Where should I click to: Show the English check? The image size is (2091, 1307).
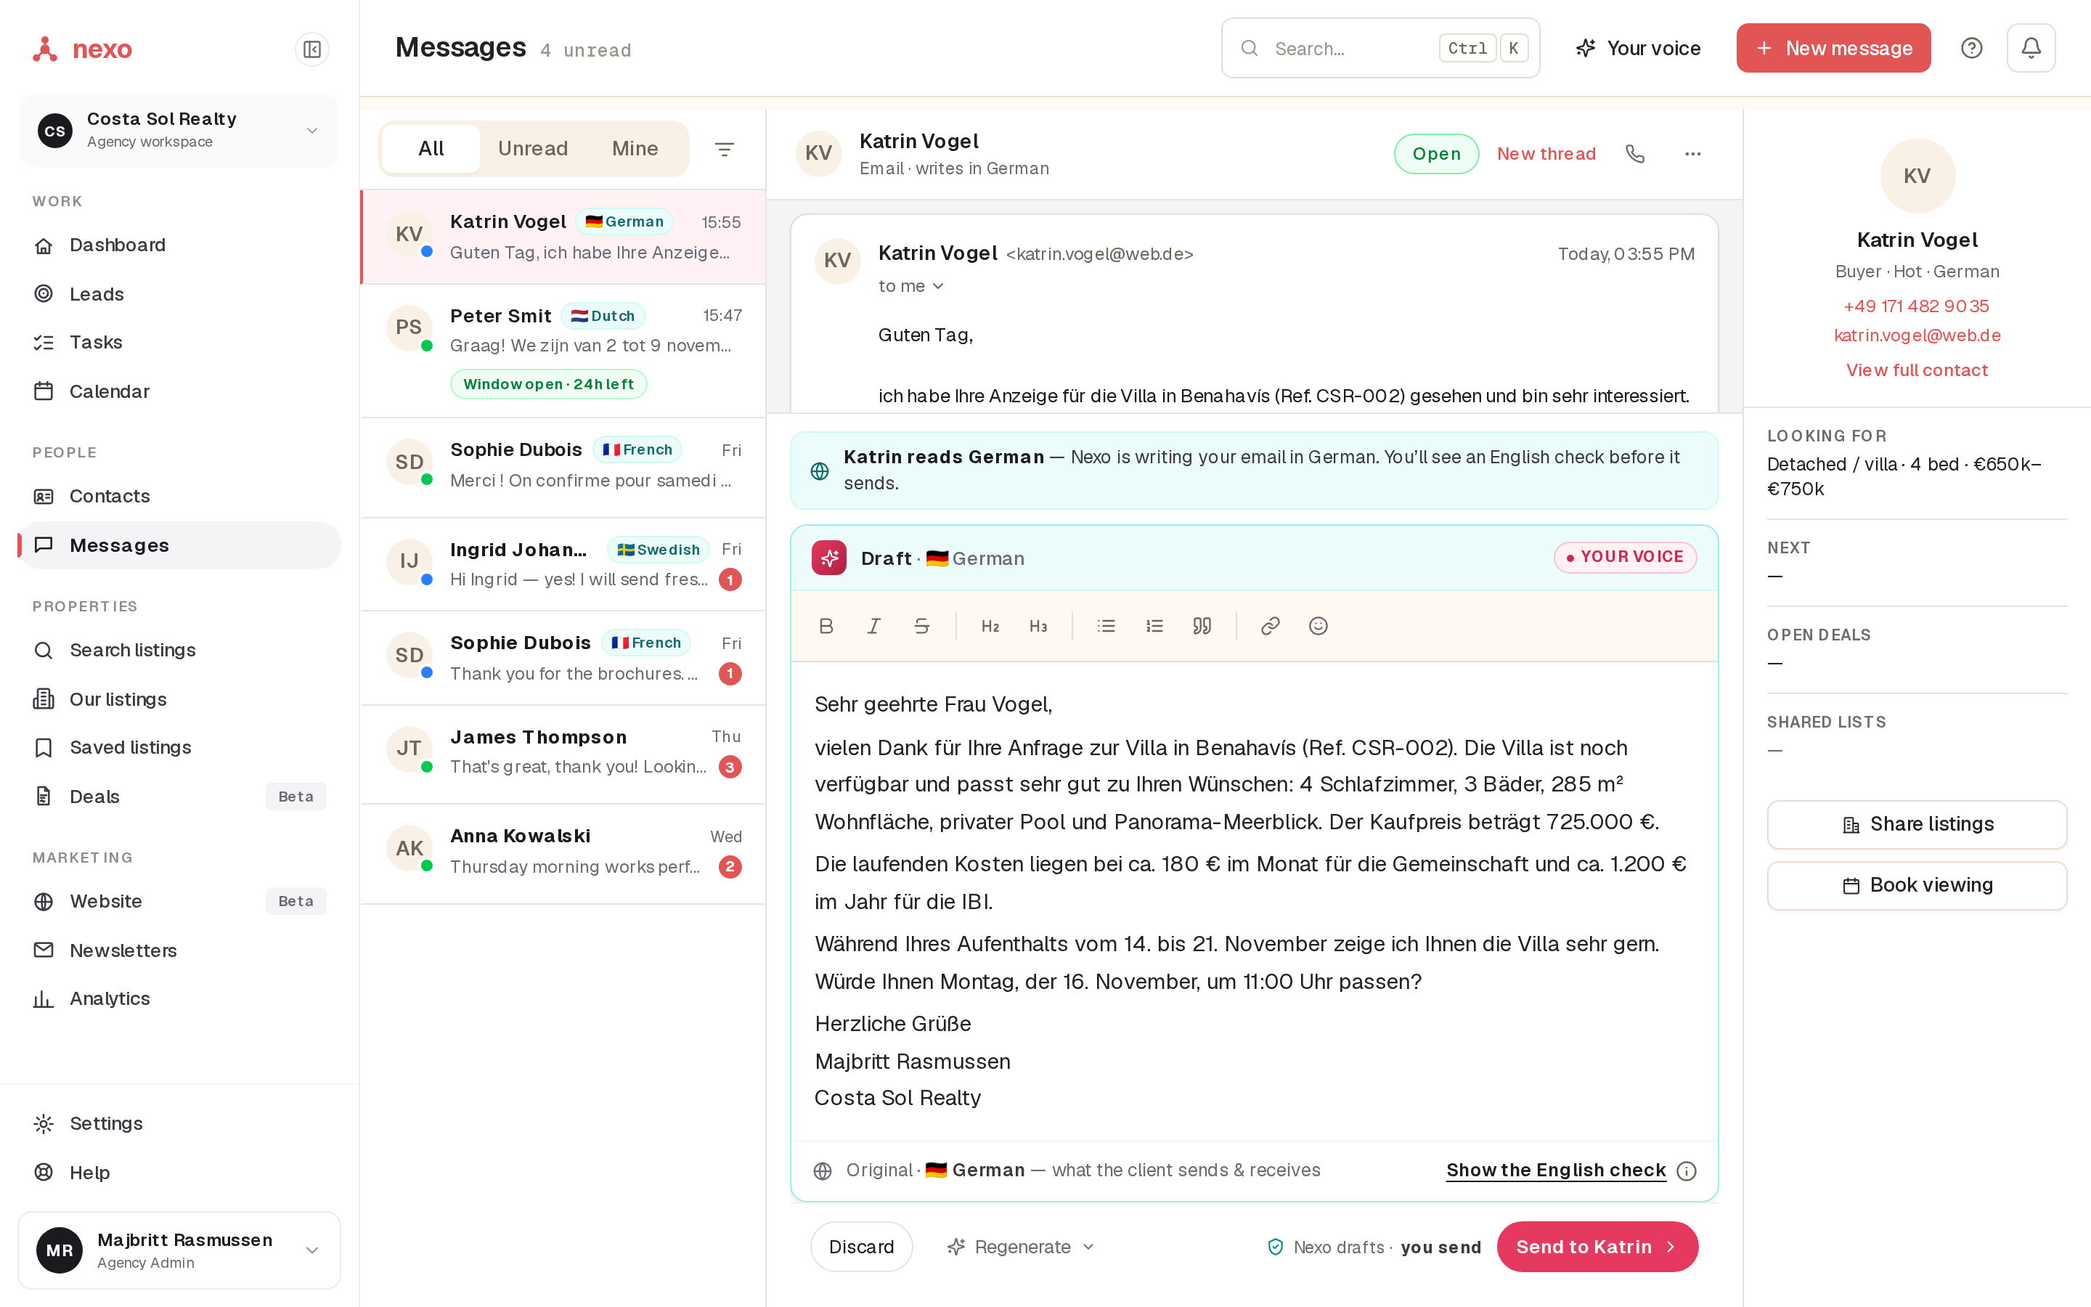click(x=1555, y=1170)
